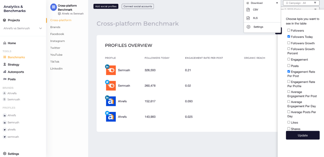Click Twitter icon beside ahrefs profile in sidebar
Image resolution: width=324 pixels, height=157 pixels.
coord(5,130)
